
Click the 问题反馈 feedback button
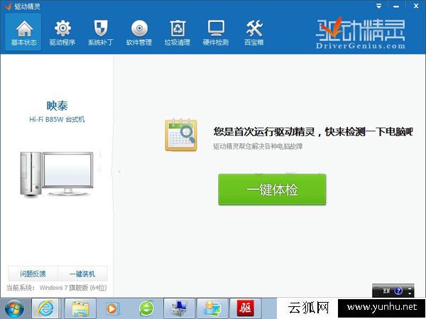(x=33, y=274)
